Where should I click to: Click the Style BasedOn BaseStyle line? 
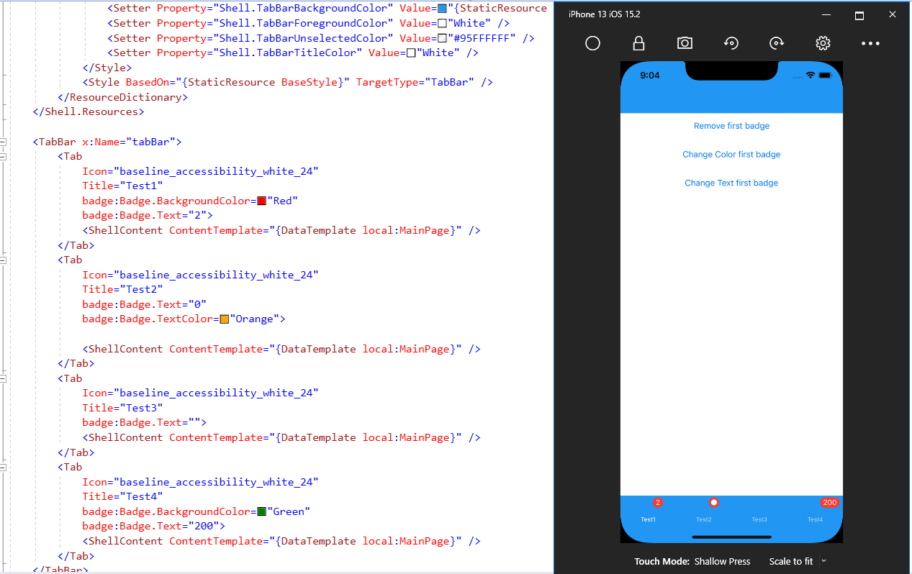[x=288, y=82]
